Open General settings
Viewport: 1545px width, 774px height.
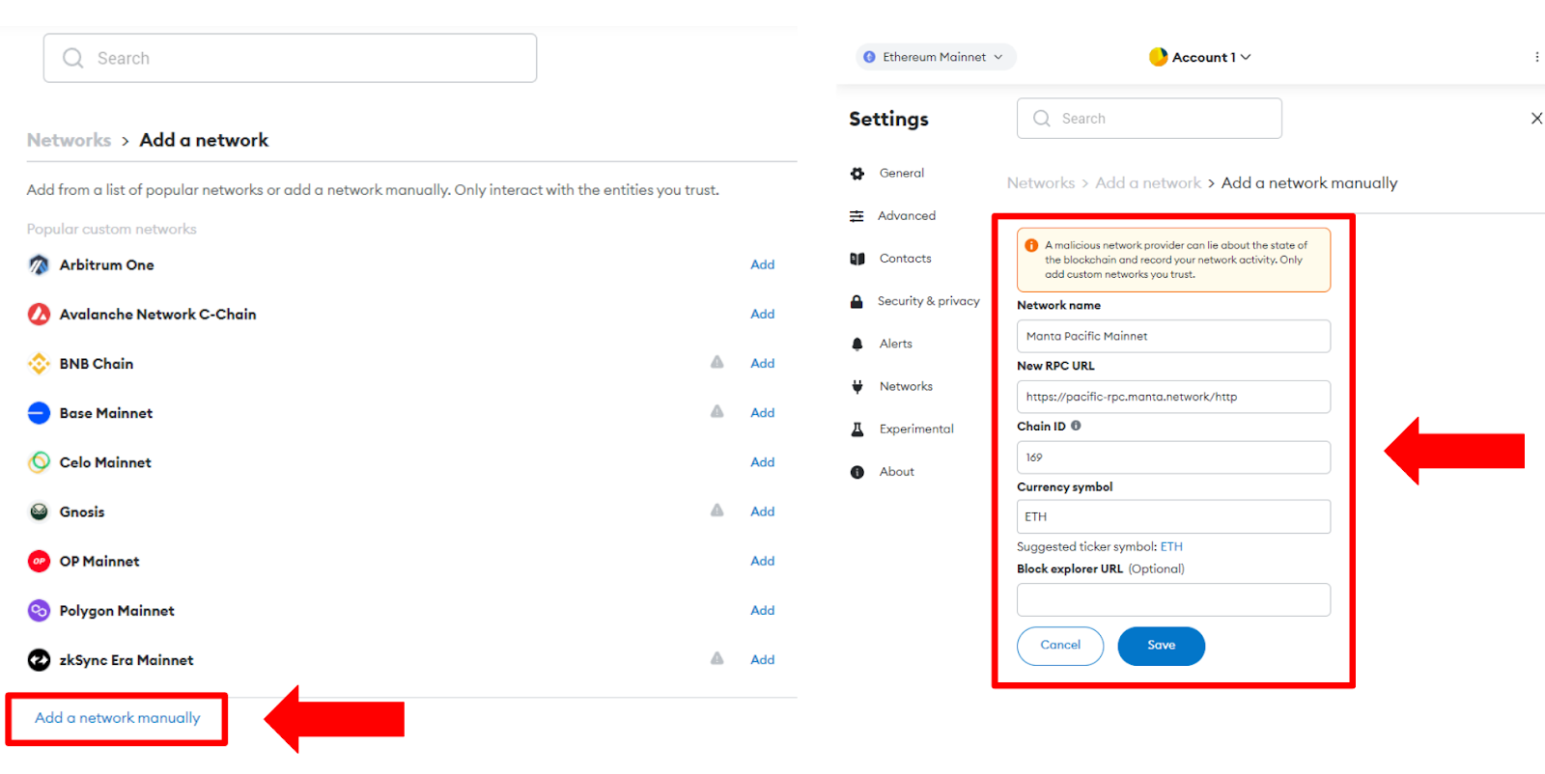(902, 174)
